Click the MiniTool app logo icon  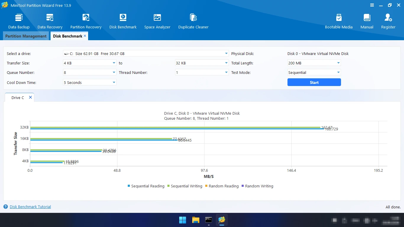tap(5, 5)
